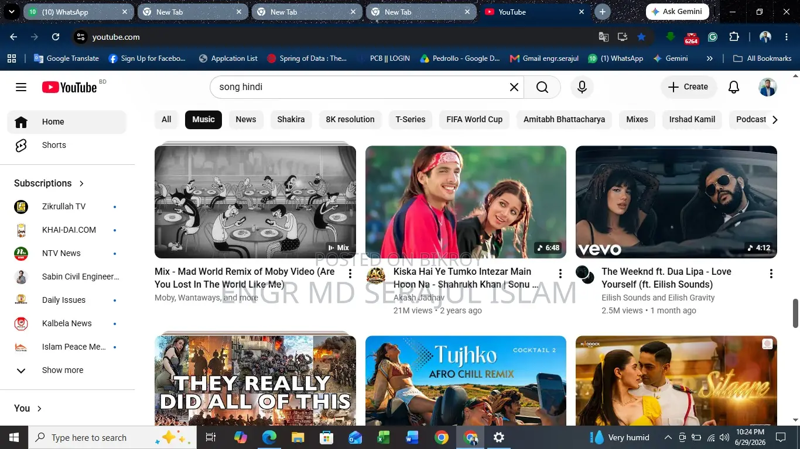The height and width of the screenshot is (449, 800).
Task: Click the Grammarly extension icon
Action: (713, 37)
